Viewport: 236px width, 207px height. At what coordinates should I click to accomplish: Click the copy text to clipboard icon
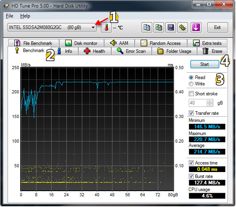[147, 27]
